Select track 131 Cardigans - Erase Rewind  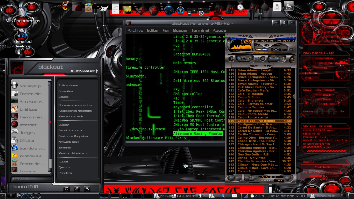point(260,124)
